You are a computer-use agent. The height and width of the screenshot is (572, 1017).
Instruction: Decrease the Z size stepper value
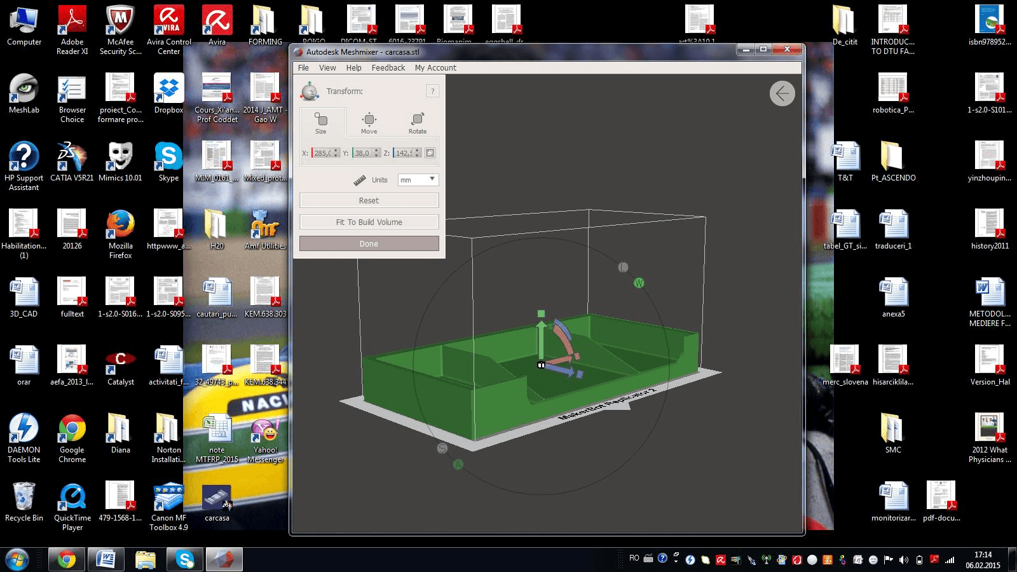click(x=418, y=156)
